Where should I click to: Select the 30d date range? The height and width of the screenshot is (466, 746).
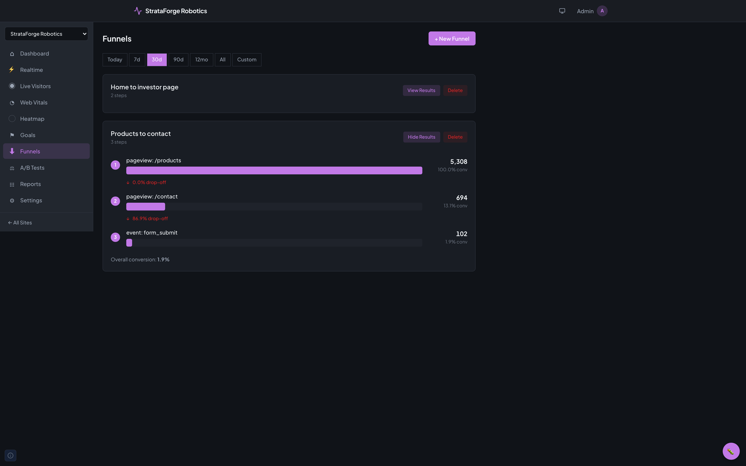(x=157, y=60)
